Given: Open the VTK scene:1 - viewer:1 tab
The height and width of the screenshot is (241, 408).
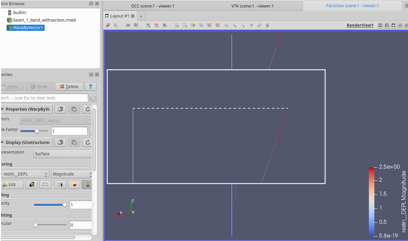Looking at the screenshot, I should pyautogui.click(x=253, y=6).
